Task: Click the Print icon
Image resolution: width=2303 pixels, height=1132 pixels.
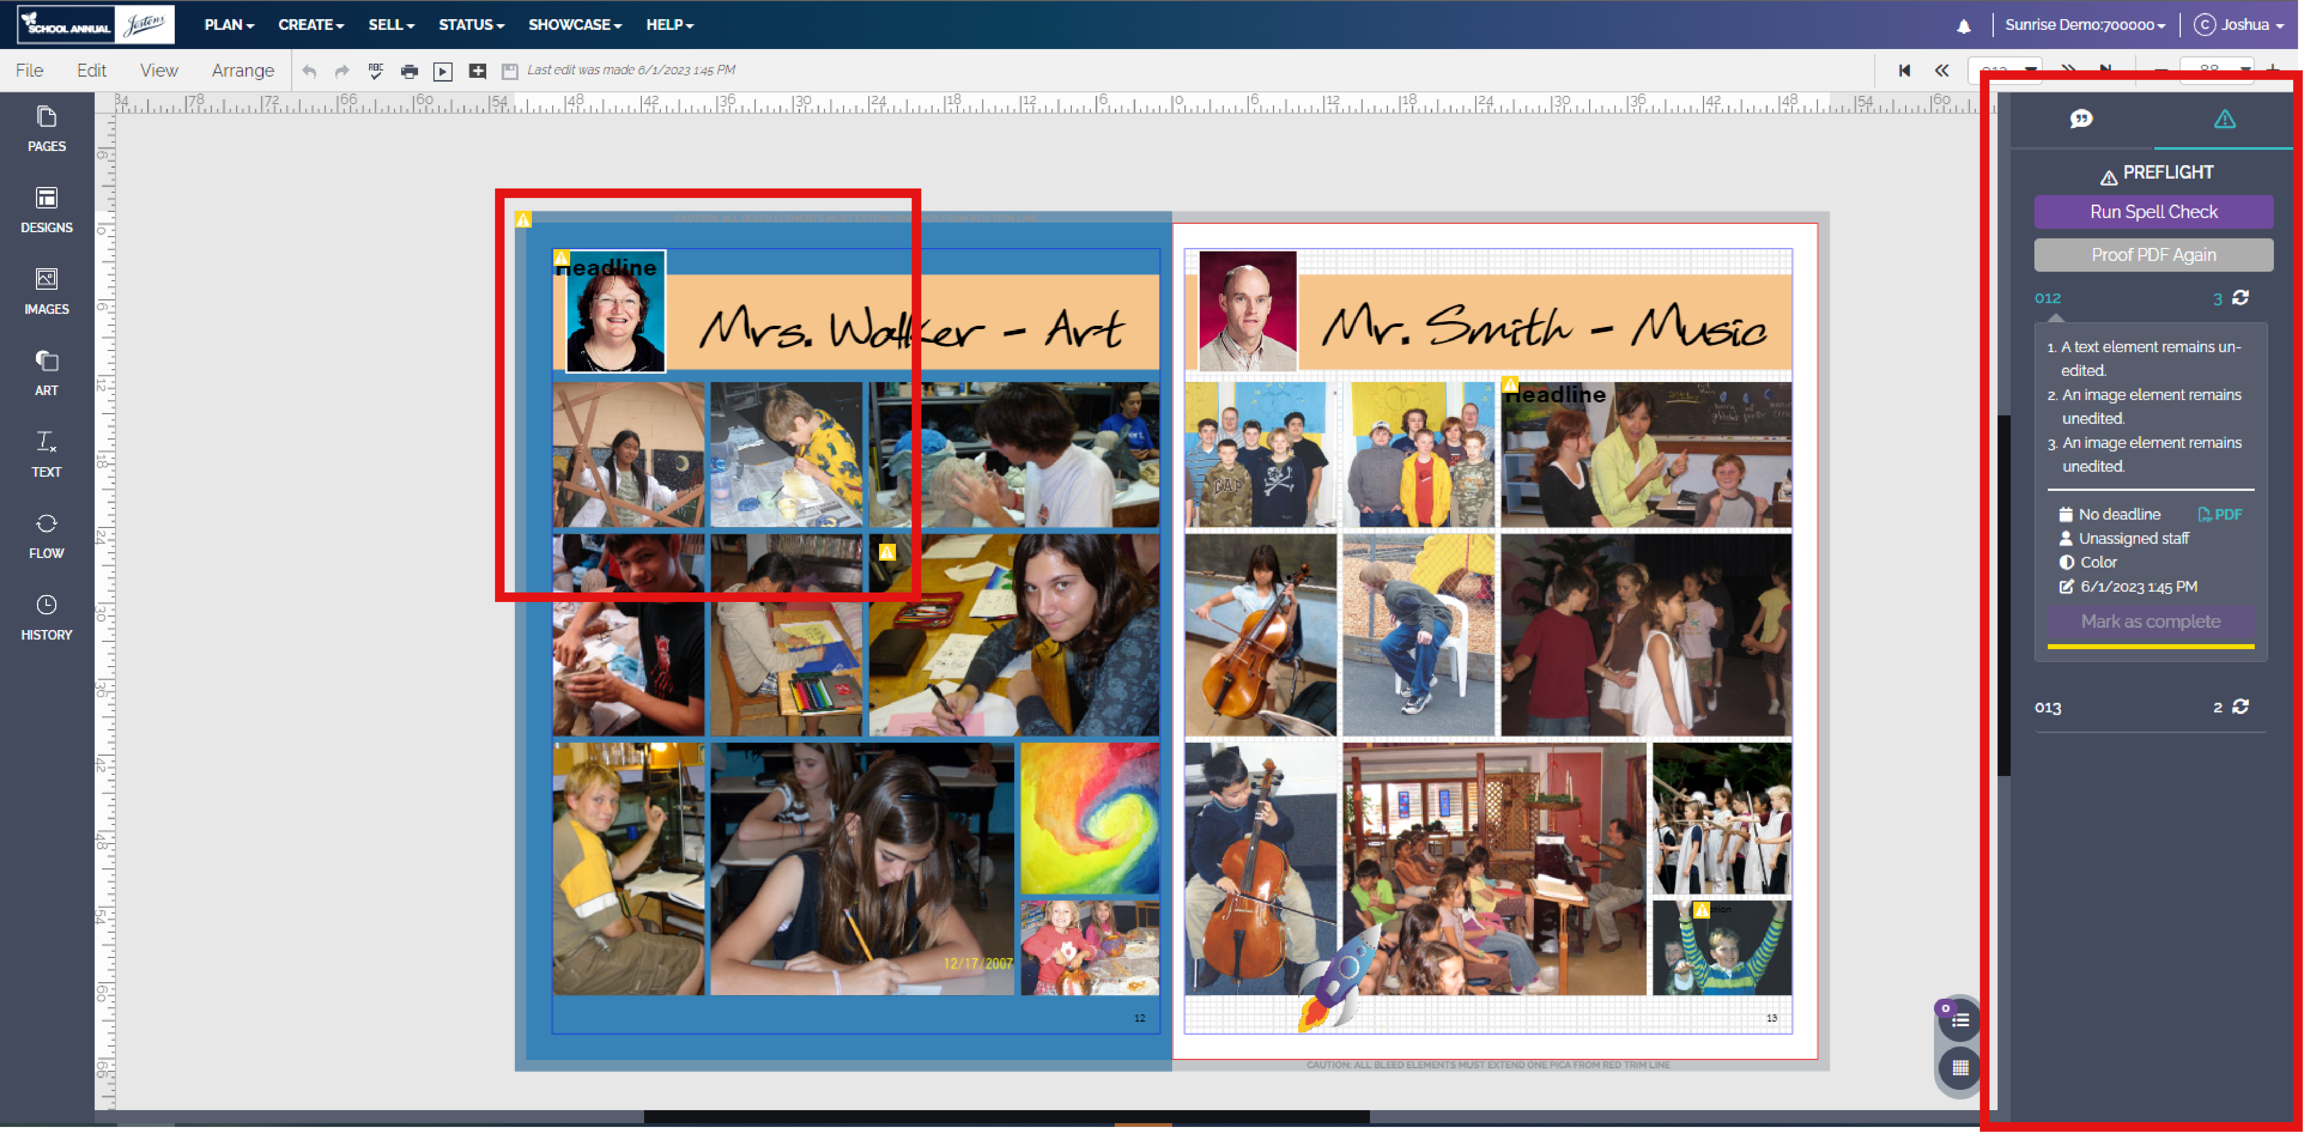Action: coord(410,72)
